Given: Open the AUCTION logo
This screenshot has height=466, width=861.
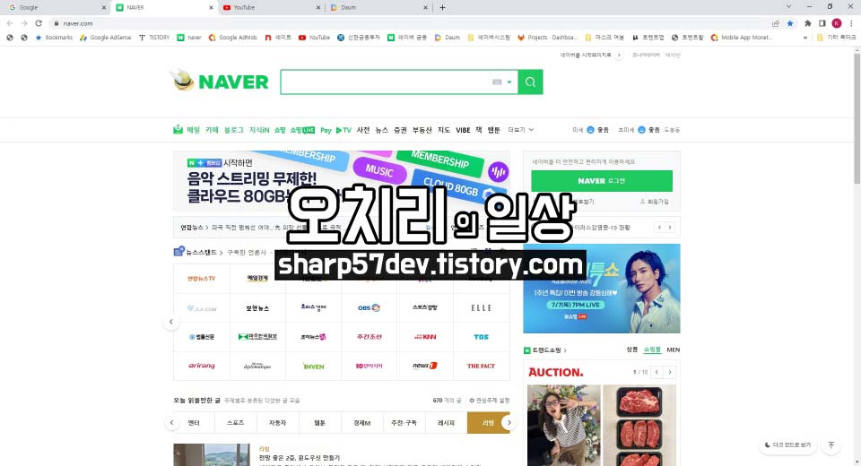Looking at the screenshot, I should coord(556,372).
